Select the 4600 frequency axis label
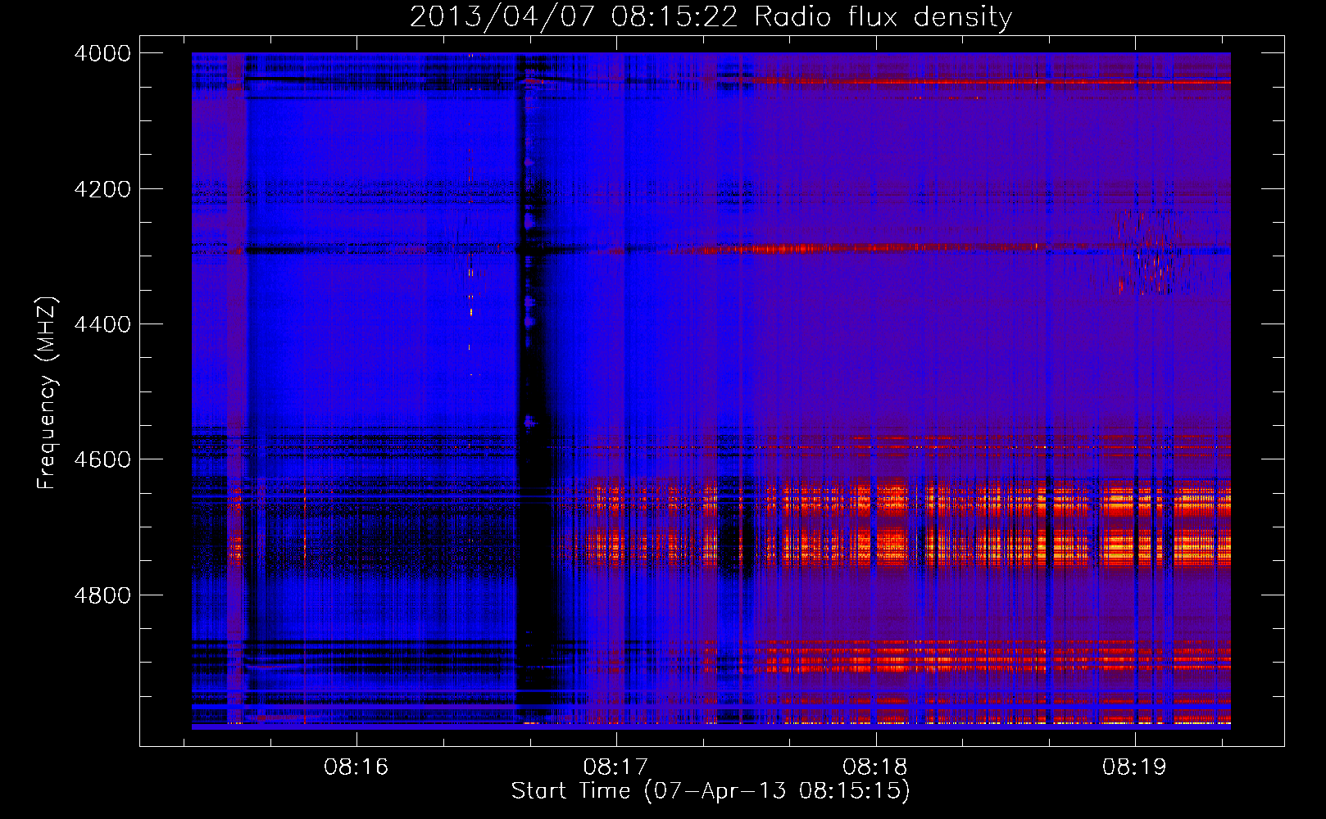Screen dimensions: 1326x819 (102, 459)
